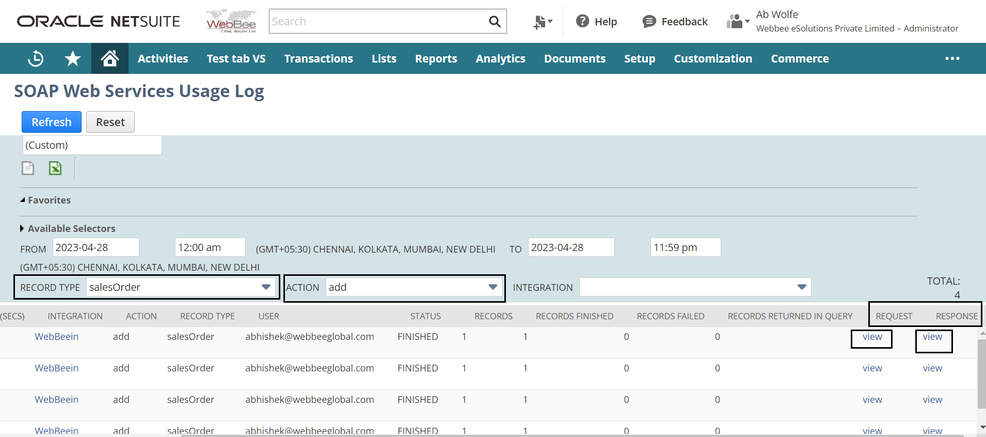Collapse the Favorites section
This screenshot has width=986, height=437.
[x=22, y=200]
